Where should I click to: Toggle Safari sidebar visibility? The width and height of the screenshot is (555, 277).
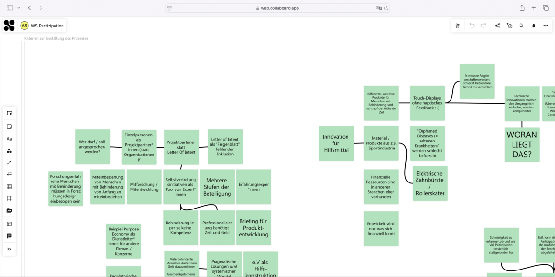[x=10, y=8]
